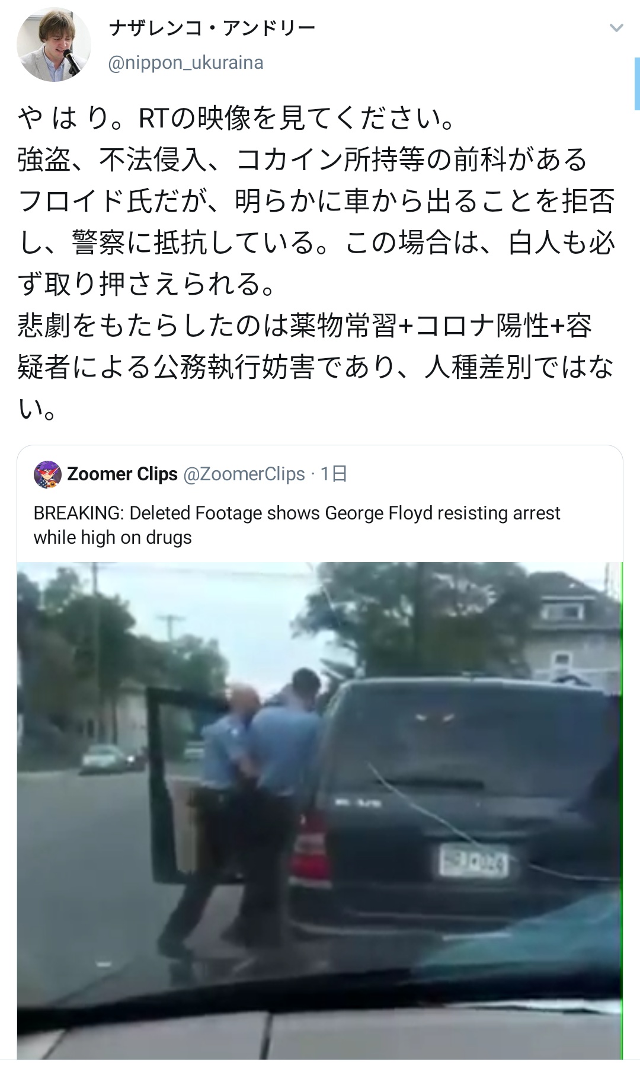This screenshot has height=1078, width=640.
Task: Open the Zoomer Clips account name
Action: (x=123, y=474)
